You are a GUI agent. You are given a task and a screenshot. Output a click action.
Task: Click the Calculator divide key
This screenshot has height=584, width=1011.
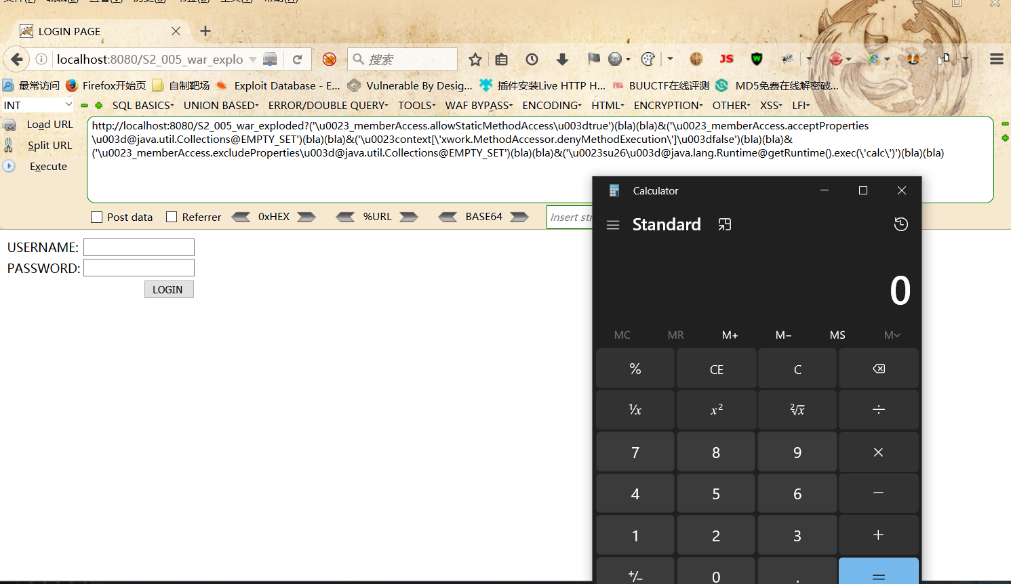click(x=878, y=410)
